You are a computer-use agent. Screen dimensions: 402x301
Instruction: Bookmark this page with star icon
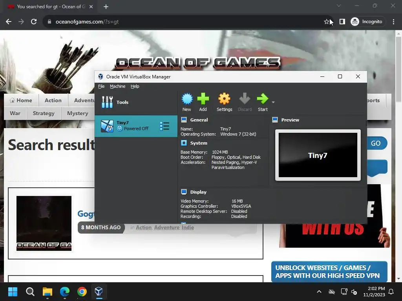pos(326,22)
